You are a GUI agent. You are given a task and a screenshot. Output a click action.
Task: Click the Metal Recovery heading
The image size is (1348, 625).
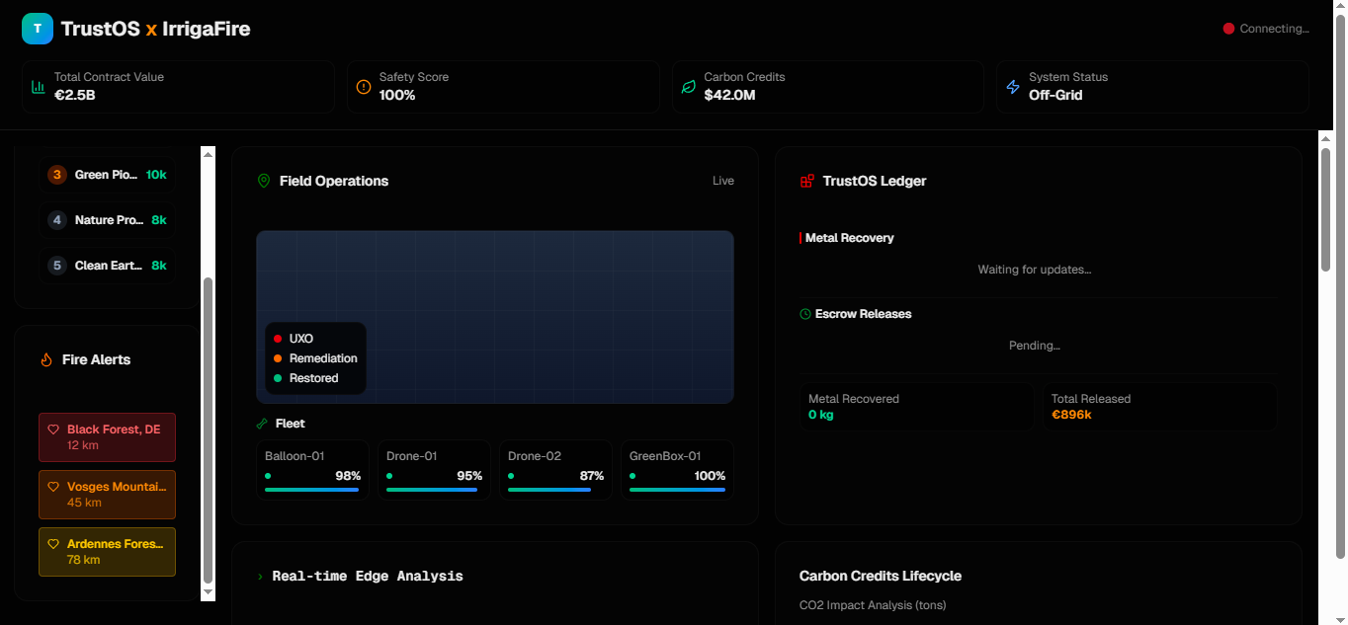click(x=850, y=238)
